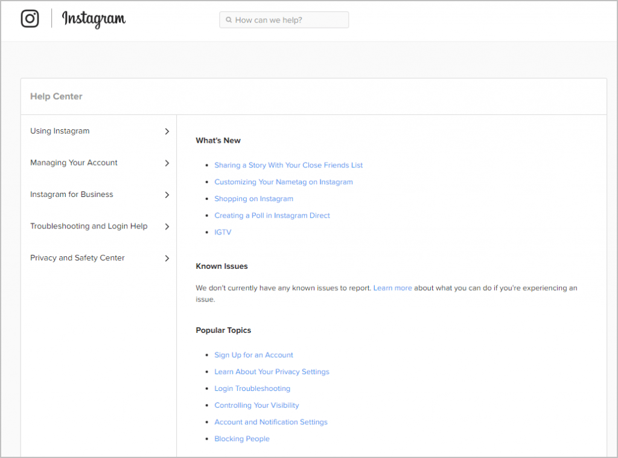Click the Instagram camera logo icon
The width and height of the screenshot is (618, 458).
30,19
